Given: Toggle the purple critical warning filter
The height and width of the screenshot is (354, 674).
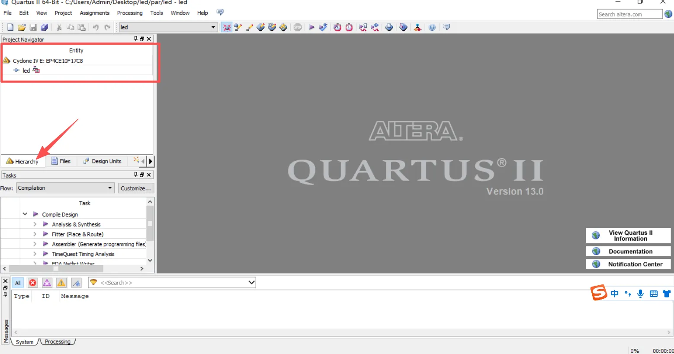Looking at the screenshot, I should tap(47, 283).
